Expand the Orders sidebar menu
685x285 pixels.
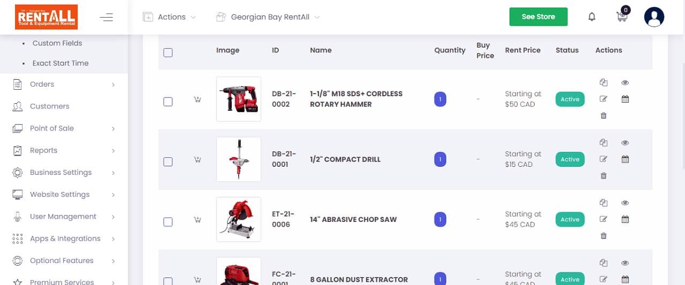coord(64,84)
